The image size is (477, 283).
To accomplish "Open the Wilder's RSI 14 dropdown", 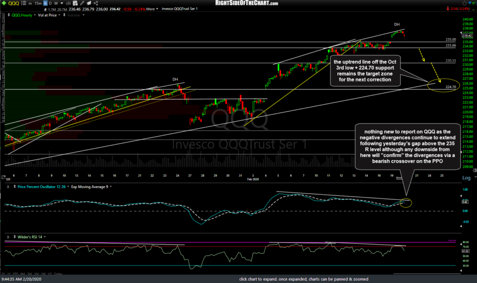I will coord(45,237).
